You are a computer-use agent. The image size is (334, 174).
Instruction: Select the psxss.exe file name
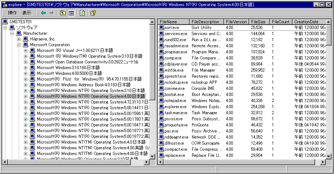click(173, 119)
